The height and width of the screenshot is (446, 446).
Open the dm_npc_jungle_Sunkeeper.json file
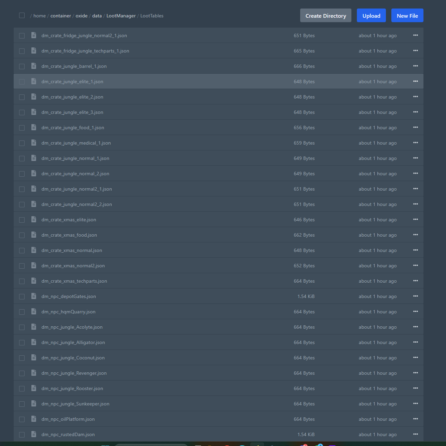tap(75, 404)
